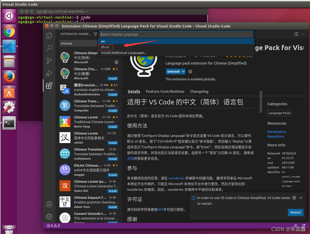Open the 文档 documentation link
This screenshot has width=310, height=234.
pyautogui.click(x=130, y=159)
